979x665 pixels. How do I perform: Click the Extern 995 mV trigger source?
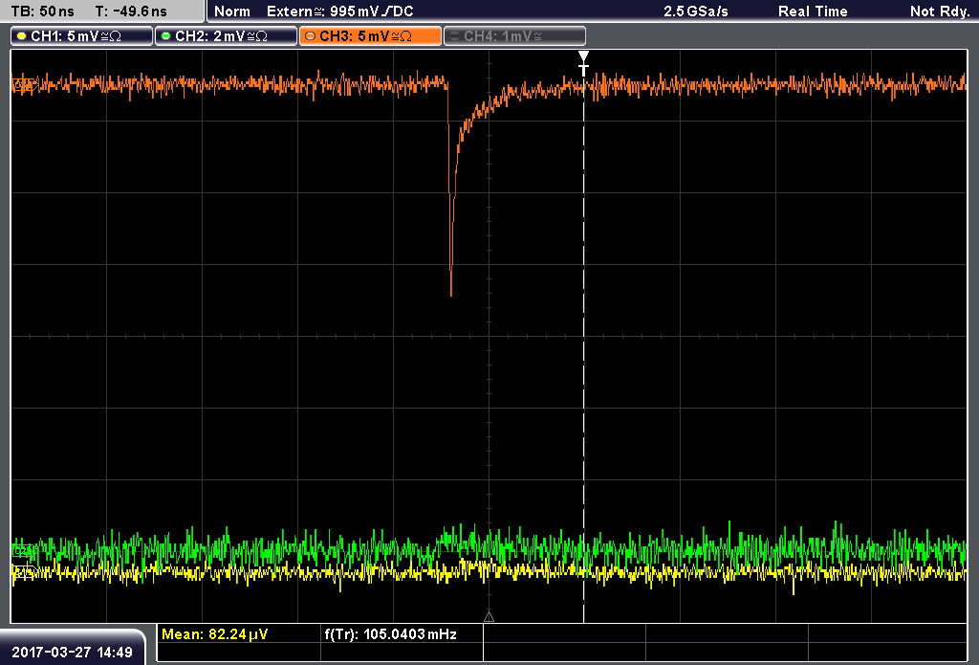(339, 11)
